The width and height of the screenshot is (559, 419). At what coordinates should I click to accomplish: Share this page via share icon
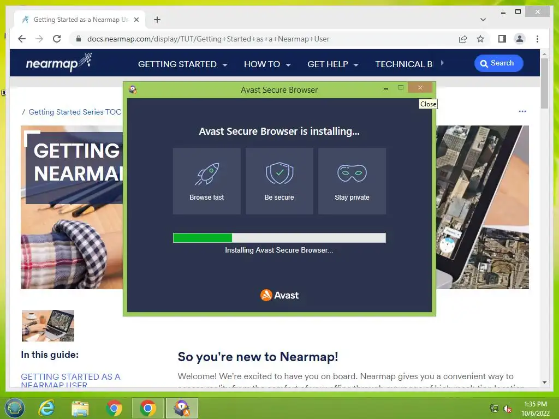(x=463, y=39)
